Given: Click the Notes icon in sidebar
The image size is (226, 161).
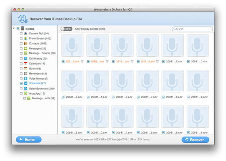Looking at the screenshot, I should [x=26, y=68].
